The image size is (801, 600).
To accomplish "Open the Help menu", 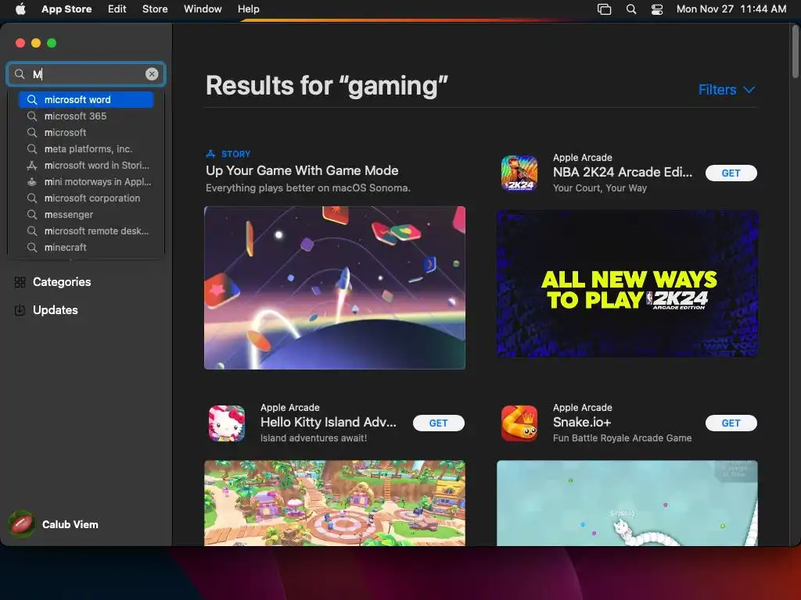I will 248,9.
